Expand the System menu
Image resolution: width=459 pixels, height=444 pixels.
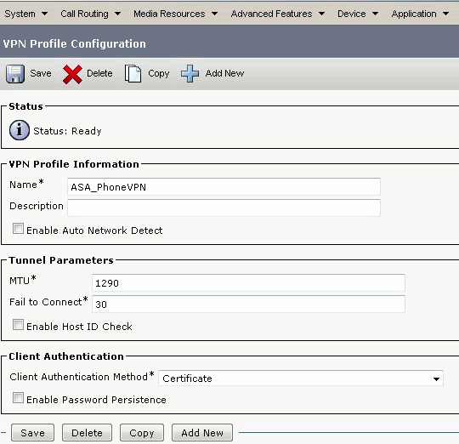tap(26, 14)
